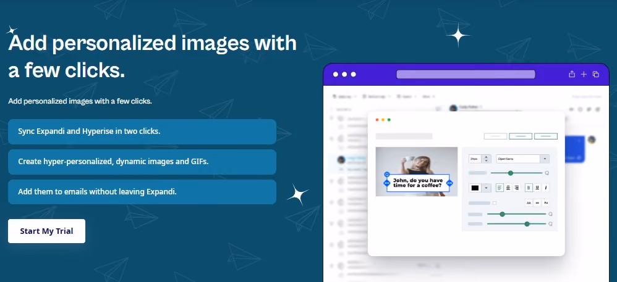Select 'Add them to emails without leaving Expandi' box
Viewport: 617px width, 282px height.
(142, 192)
